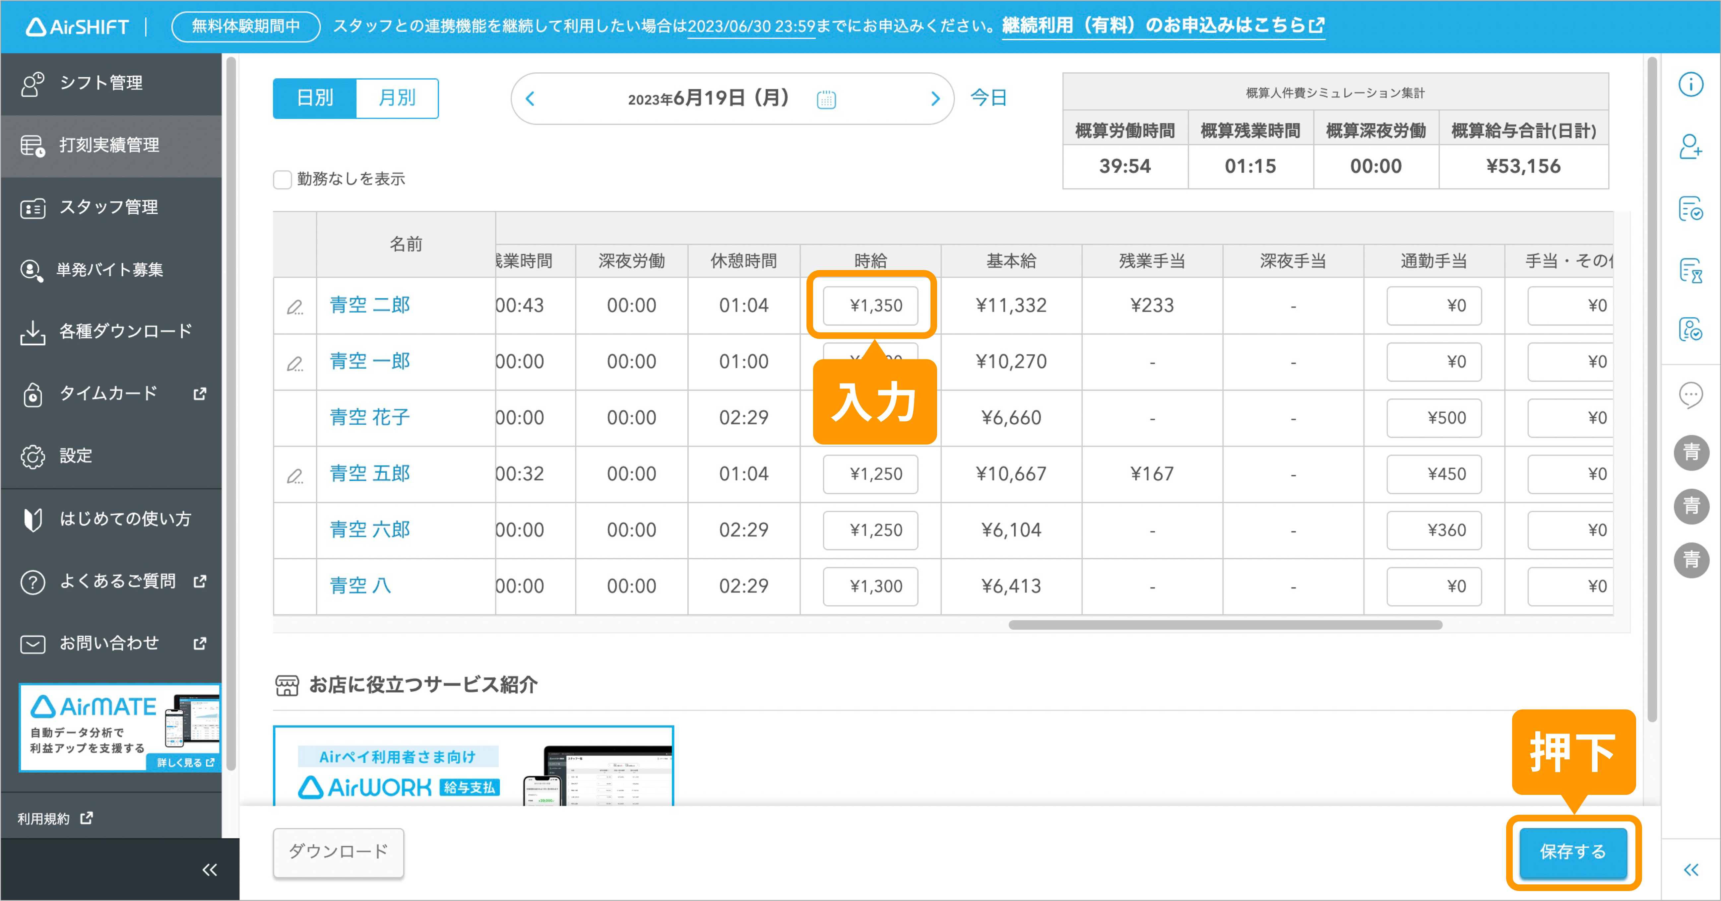Click the 無料体験期間中 badge
The height and width of the screenshot is (901, 1721).
tap(246, 27)
